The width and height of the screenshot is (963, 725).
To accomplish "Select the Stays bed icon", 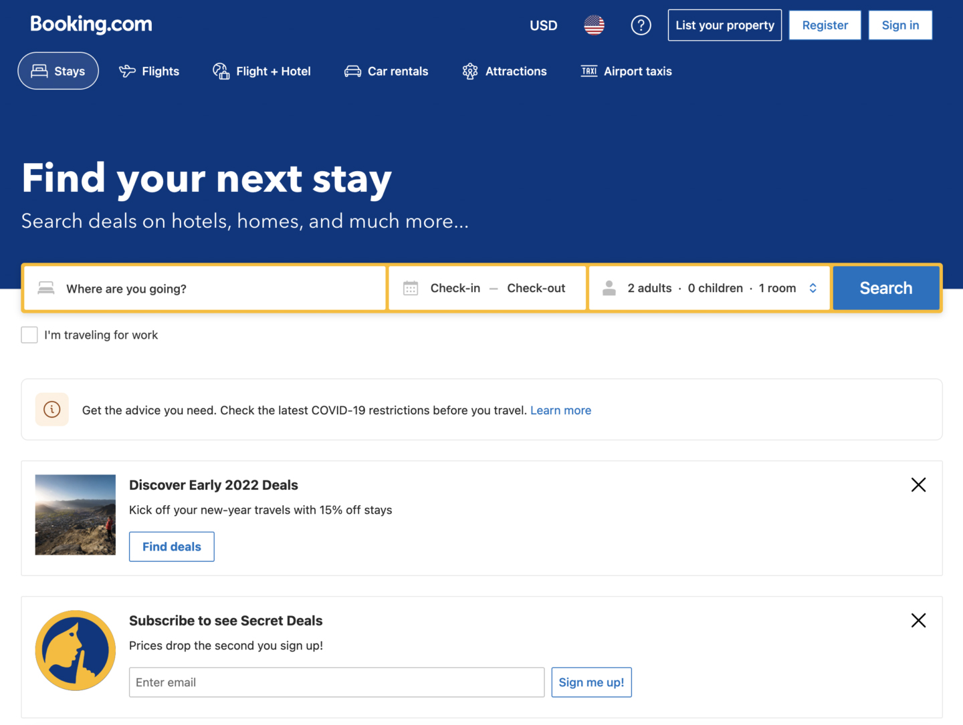I will point(39,70).
